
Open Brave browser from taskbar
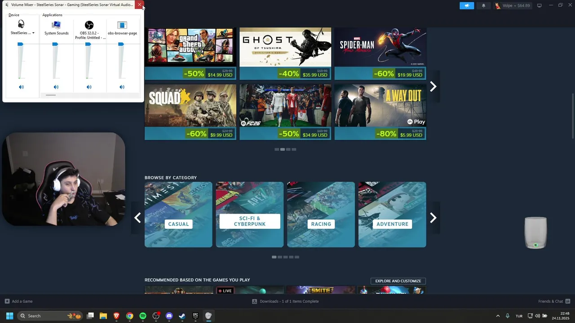[x=116, y=316]
